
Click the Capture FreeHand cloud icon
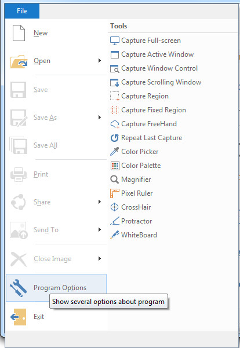tap(115, 124)
